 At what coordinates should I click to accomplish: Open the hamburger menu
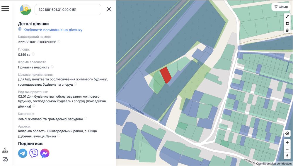(5, 9)
